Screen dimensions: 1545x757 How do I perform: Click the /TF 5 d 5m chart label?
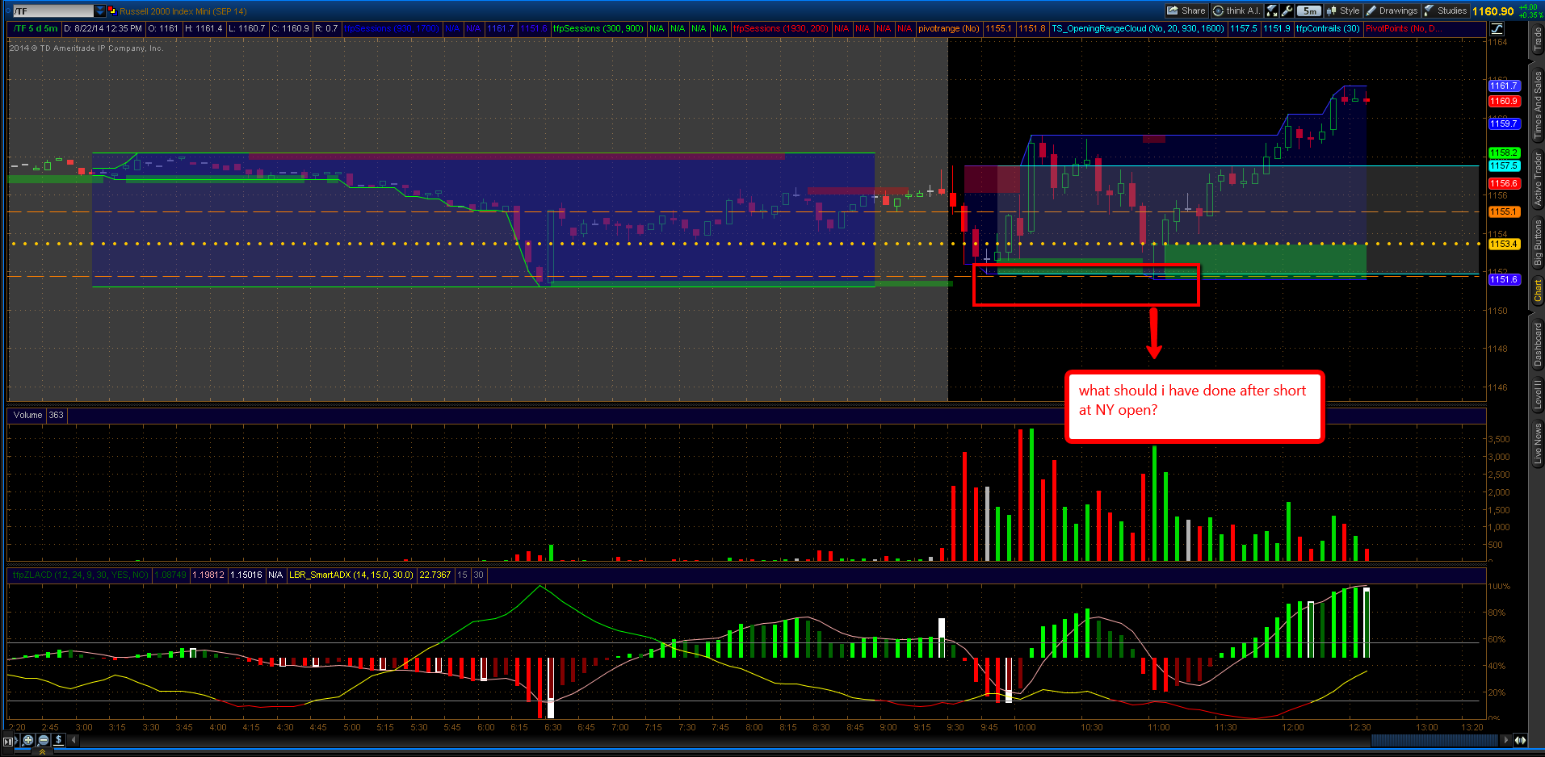pyautogui.click(x=36, y=28)
